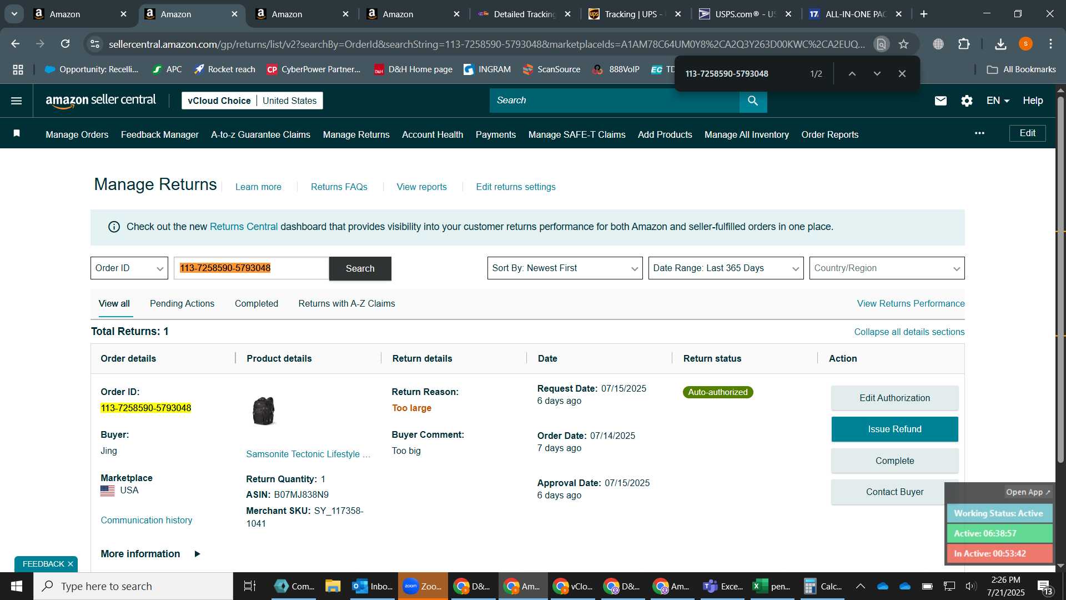The height and width of the screenshot is (600, 1066).
Task: Click the FEEDBACK tab close X
Action: pyautogui.click(x=71, y=564)
